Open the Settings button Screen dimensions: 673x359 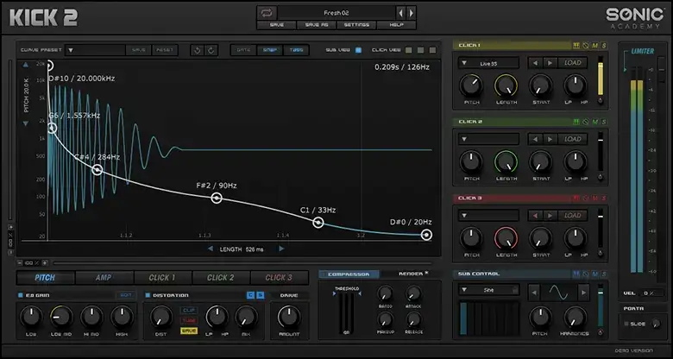tap(356, 25)
